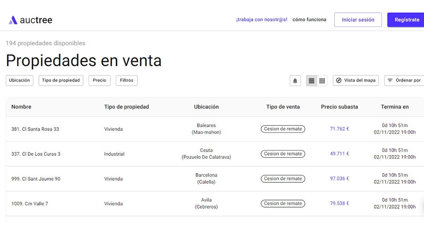
Task: Open the Filtros menu
Action: click(x=126, y=80)
